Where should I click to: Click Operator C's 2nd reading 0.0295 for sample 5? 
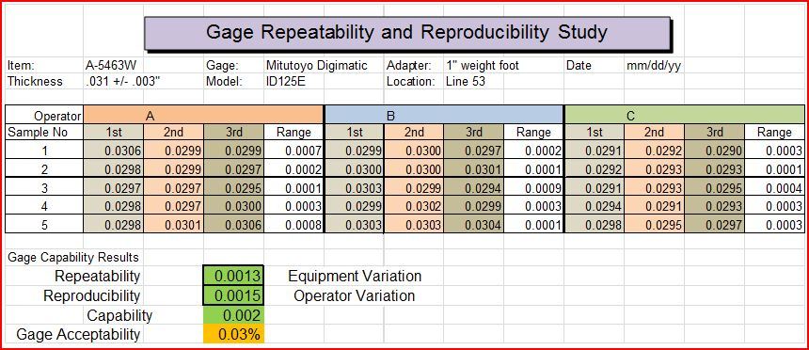coord(654,225)
